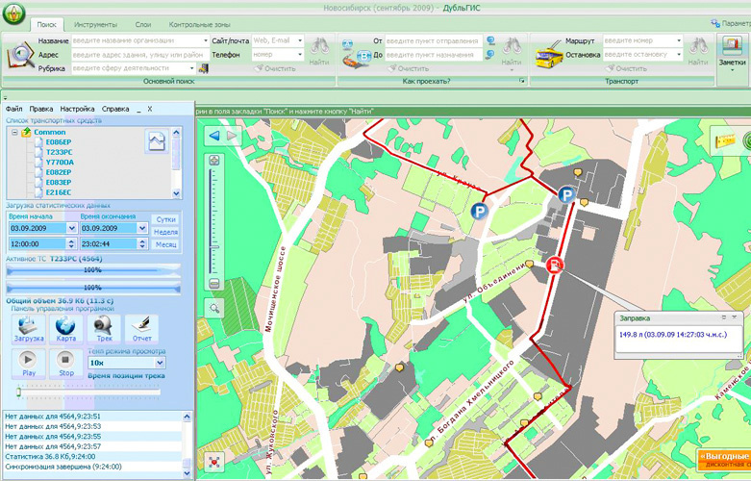
Task: Open the Маршрут dropdown arrow
Action: [x=679, y=40]
